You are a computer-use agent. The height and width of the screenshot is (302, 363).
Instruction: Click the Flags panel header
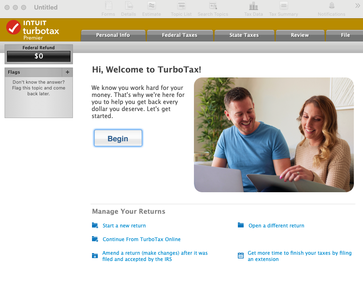33,72
